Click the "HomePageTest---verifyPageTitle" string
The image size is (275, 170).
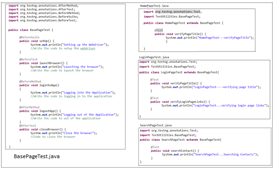pos(224,38)
